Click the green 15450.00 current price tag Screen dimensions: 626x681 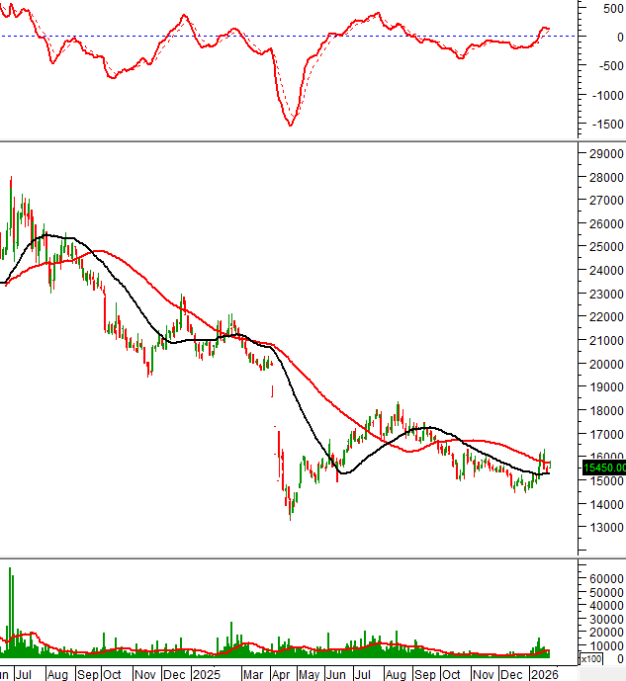coord(601,468)
